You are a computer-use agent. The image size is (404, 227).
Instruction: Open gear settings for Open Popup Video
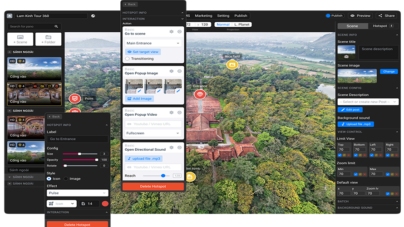click(171, 112)
